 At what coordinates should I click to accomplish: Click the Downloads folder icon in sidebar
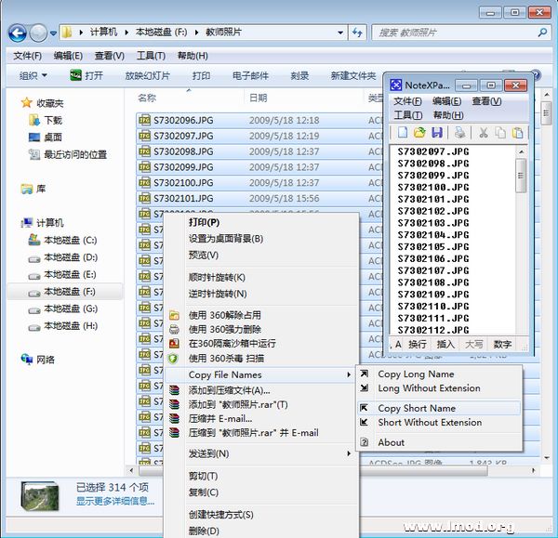coord(34,120)
